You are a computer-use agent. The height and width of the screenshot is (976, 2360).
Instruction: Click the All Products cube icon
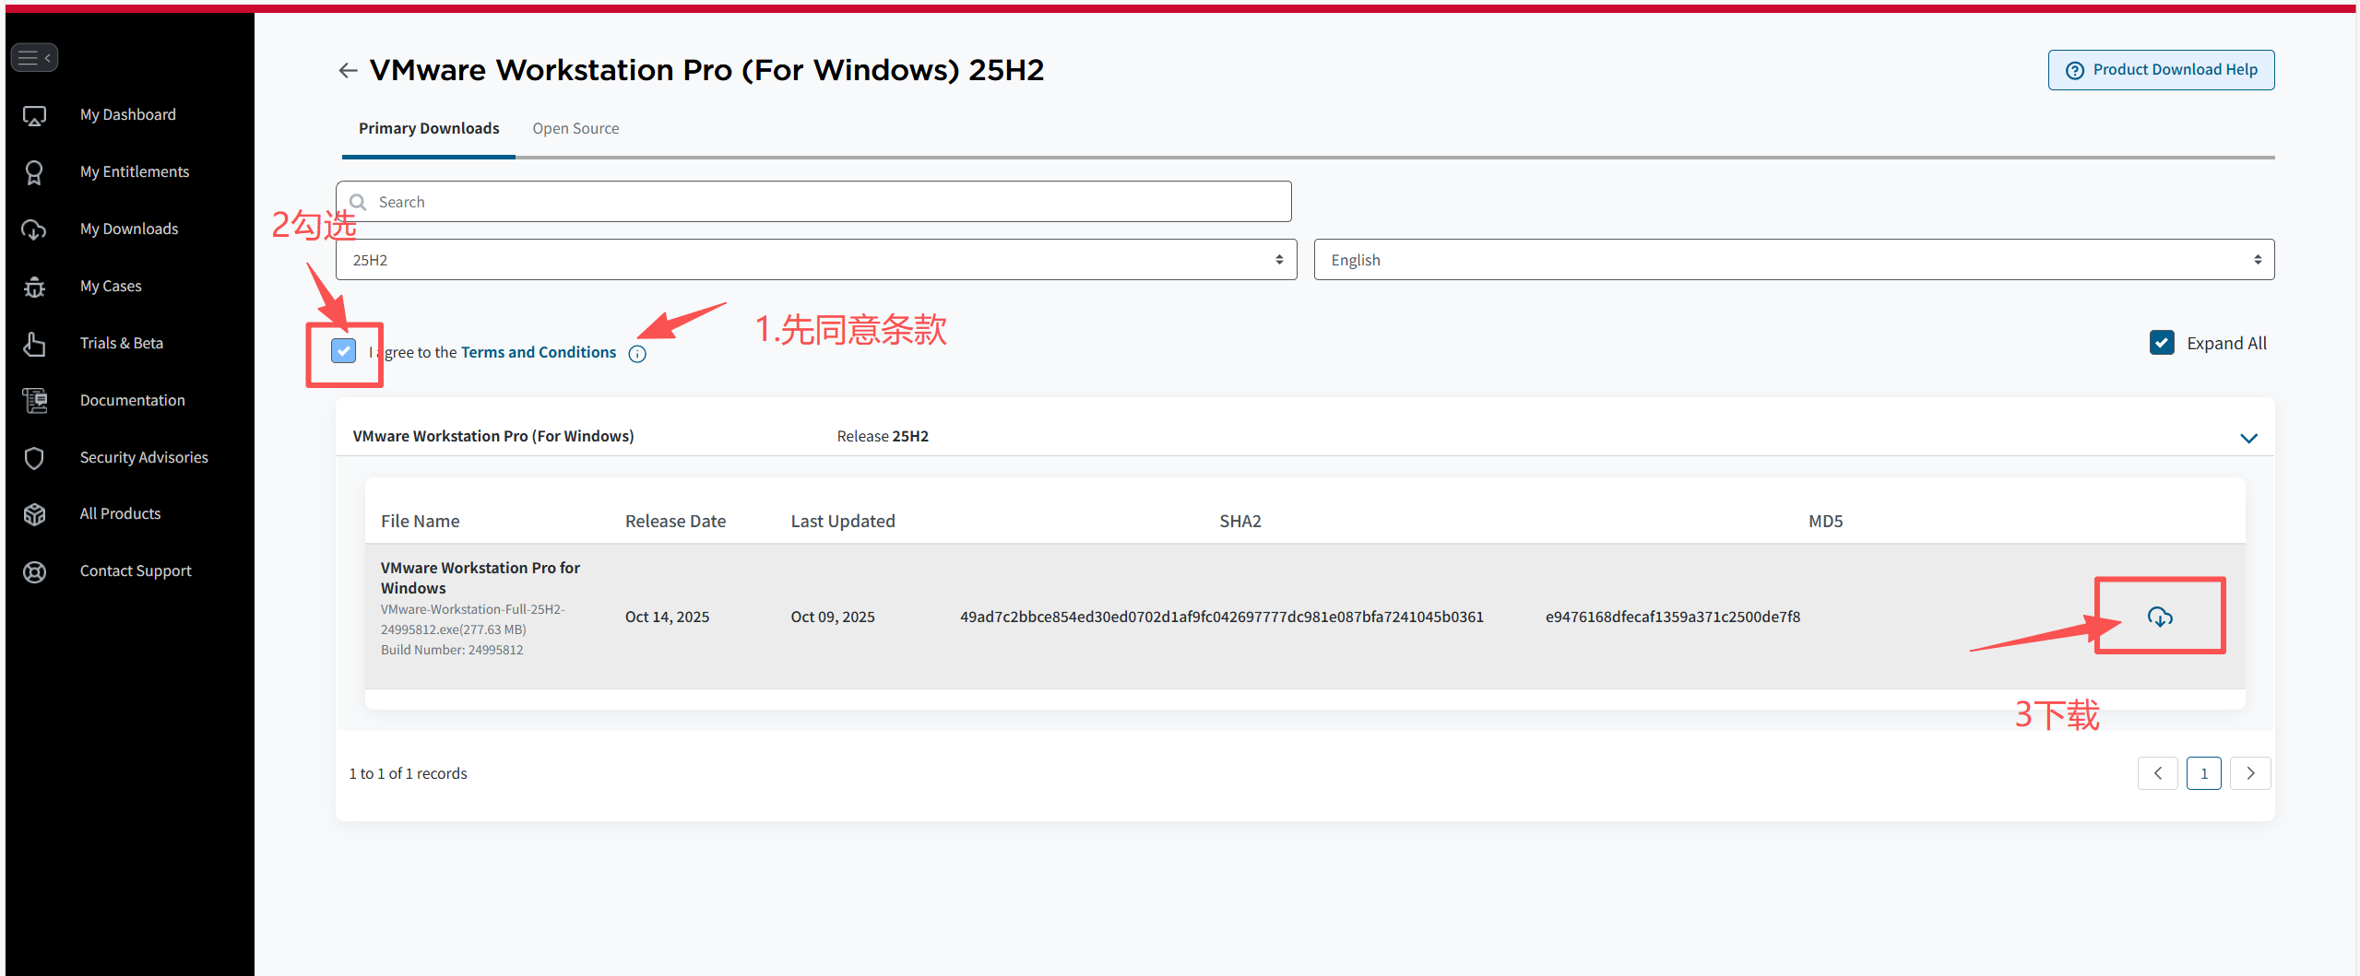pos(34,514)
